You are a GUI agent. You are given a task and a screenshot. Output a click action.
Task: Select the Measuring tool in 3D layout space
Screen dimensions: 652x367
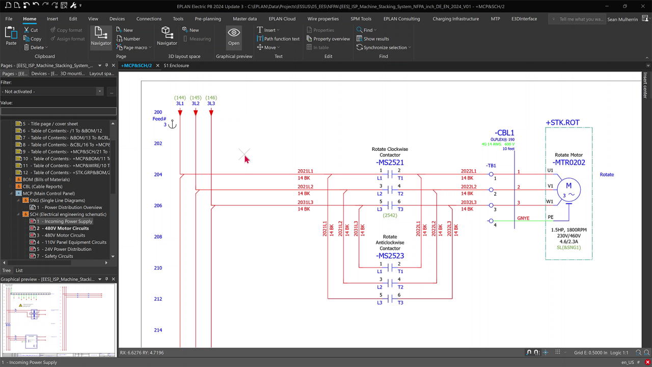click(197, 38)
